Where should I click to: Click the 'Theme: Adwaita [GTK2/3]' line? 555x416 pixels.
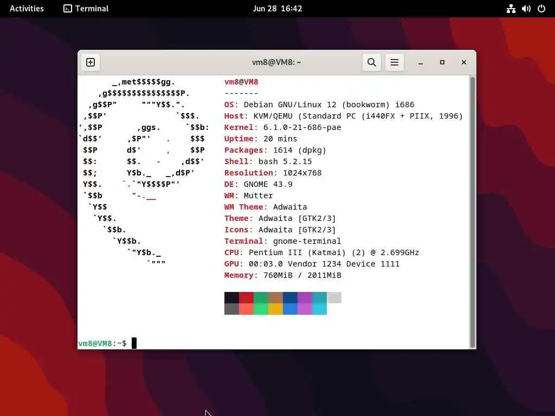[280, 218]
